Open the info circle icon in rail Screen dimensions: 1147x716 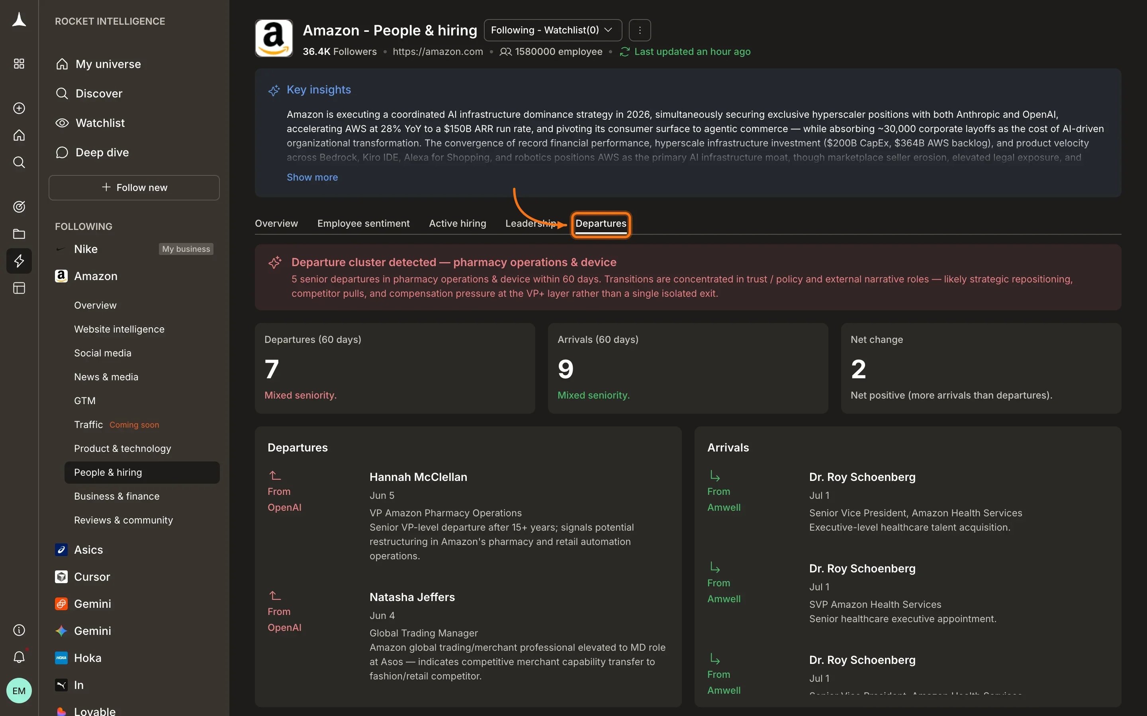[19, 630]
